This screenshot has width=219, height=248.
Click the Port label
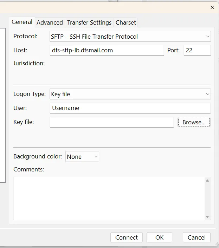point(174,50)
